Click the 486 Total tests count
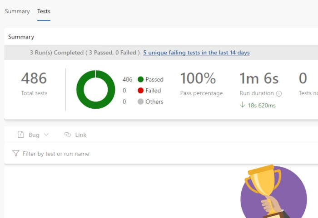318x218 pixels. [x=34, y=78]
